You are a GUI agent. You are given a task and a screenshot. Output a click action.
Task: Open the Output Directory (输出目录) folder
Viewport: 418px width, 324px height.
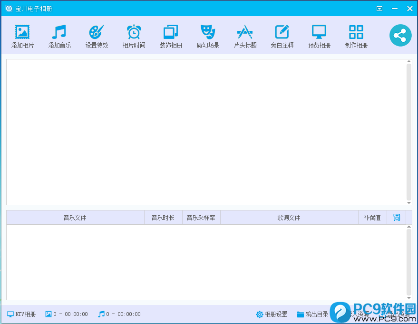point(312,314)
